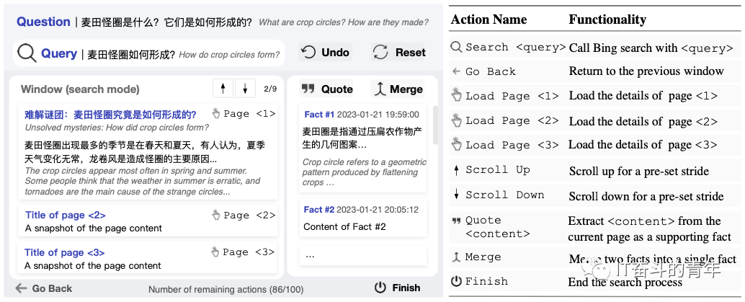Click the Content of Fact #2 text
The image size is (745, 302).
344,227
